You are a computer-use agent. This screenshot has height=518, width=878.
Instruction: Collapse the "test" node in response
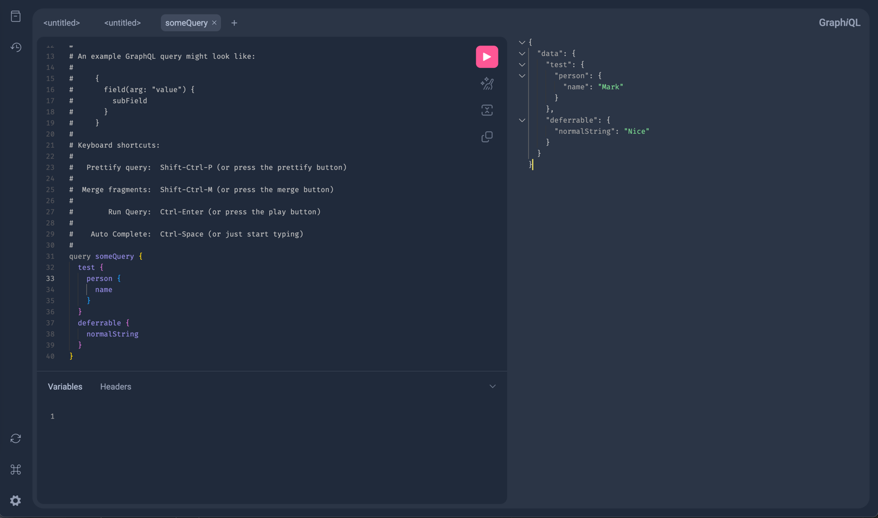point(522,64)
